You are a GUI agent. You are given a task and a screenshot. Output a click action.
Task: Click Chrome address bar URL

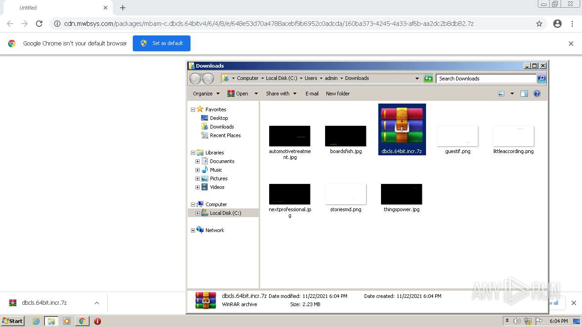coord(269,24)
